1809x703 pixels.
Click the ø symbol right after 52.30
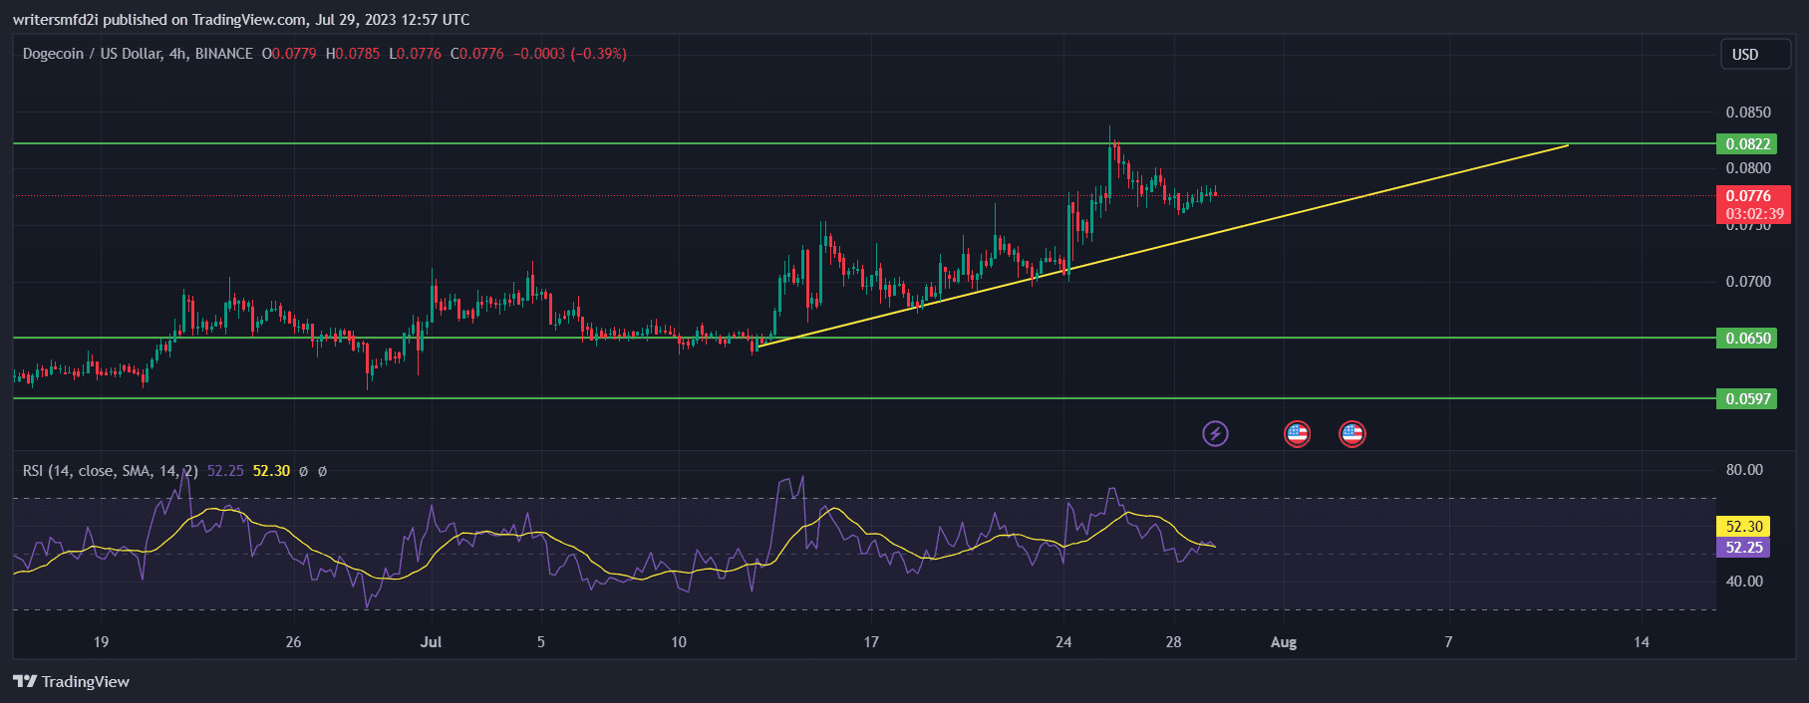[x=304, y=471]
